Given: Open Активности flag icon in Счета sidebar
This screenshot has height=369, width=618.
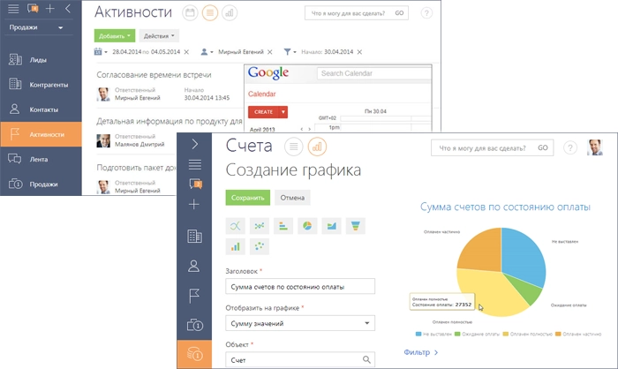Looking at the screenshot, I should pyautogui.click(x=194, y=296).
